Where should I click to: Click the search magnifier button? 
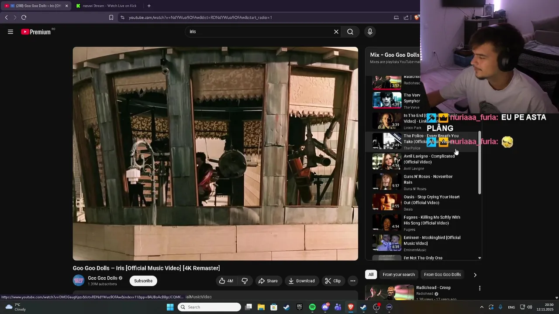click(350, 31)
